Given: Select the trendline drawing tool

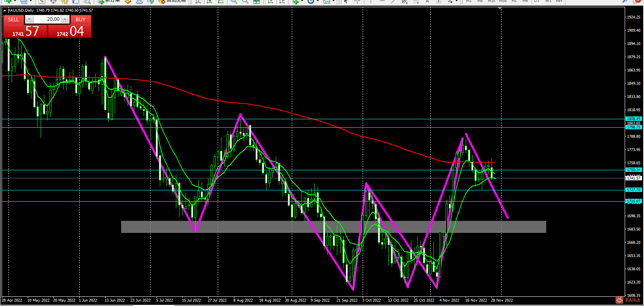Looking at the screenshot, I should coord(393,2).
